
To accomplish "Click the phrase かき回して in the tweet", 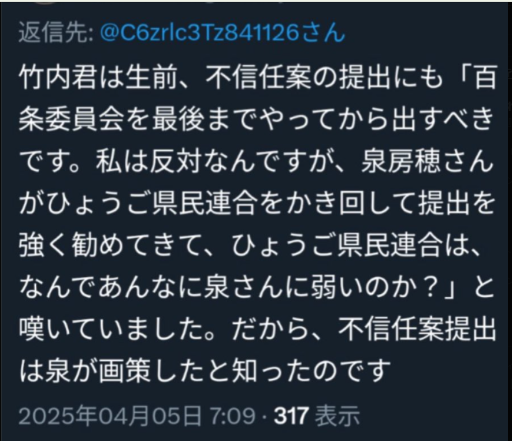I will 351,204.
